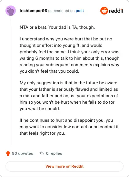The height and width of the screenshot is (177, 129).
Task: Click the reddit wordmark beside the logo
Action: point(116,11)
